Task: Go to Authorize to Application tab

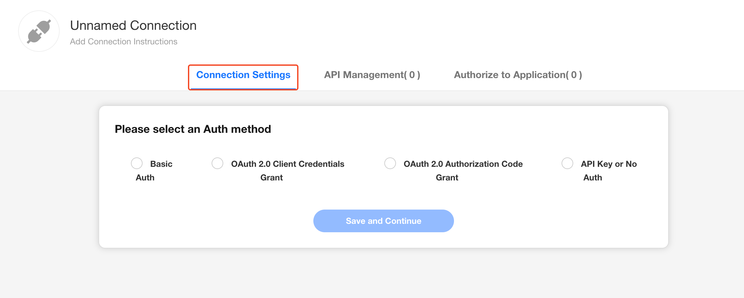Action: [x=517, y=75]
